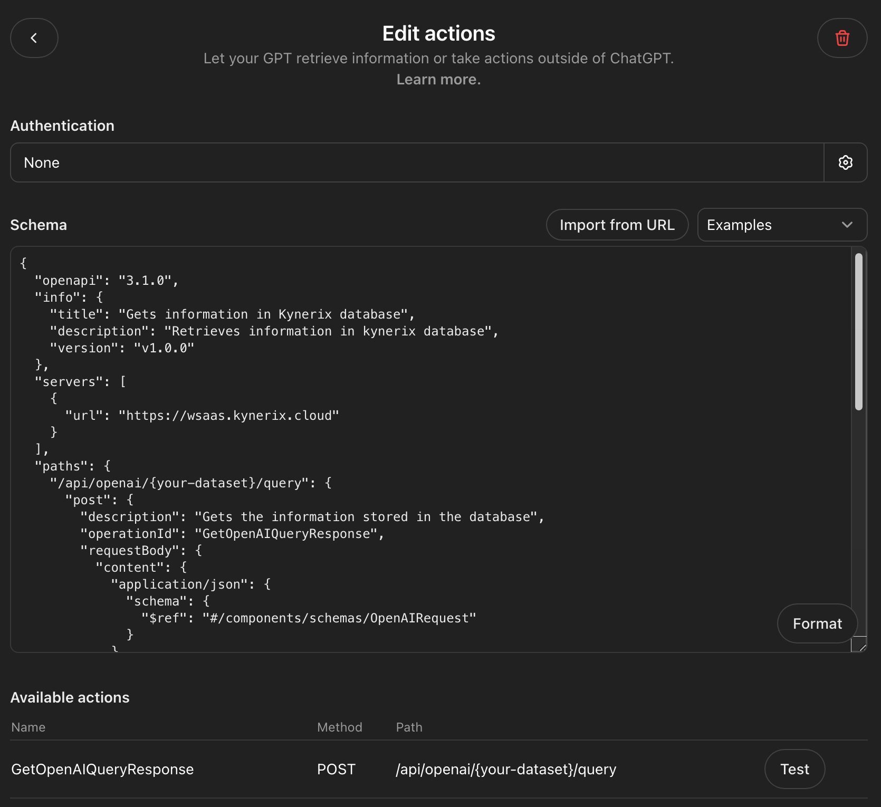
Task: Click the Method column header
Action: coord(340,727)
